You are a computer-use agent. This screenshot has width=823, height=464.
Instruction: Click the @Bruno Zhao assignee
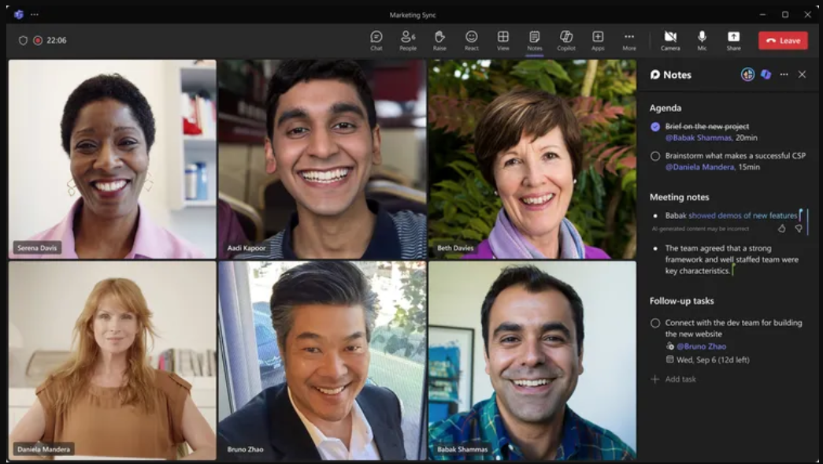[x=701, y=347]
